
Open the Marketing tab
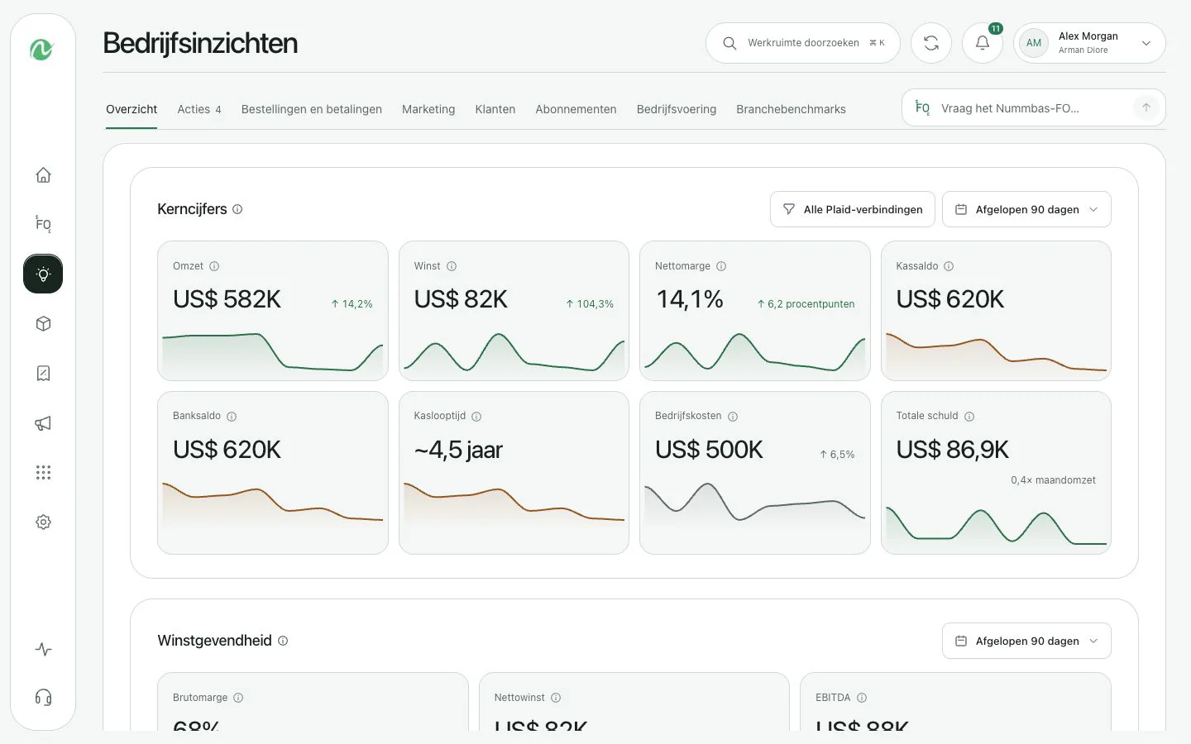tap(428, 109)
